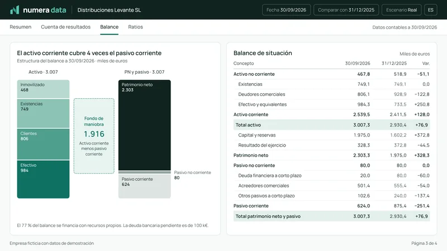
Task: Click the +250,8 variation value
Action: coord(422,104)
